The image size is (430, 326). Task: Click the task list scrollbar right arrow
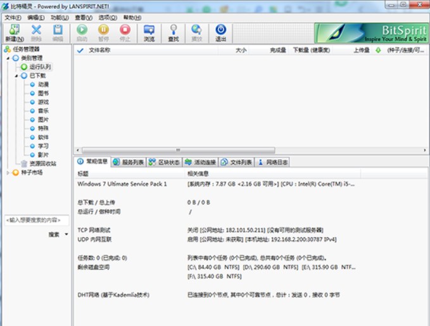tap(425, 150)
